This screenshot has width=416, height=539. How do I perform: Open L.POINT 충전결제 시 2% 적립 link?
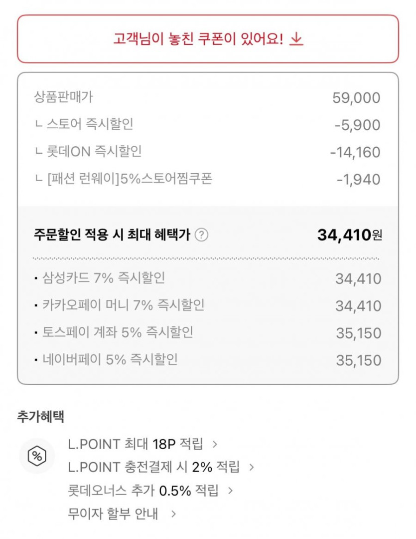point(153,467)
